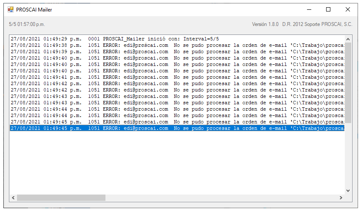Select the error row timestamped 01:49:41 p.m.
361x212 pixels.
pyautogui.click(x=177, y=77)
